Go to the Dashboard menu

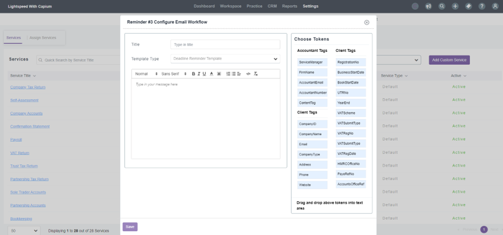204,6
